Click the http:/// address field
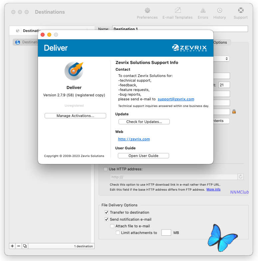This screenshot has height=261, width=258. (174, 177)
